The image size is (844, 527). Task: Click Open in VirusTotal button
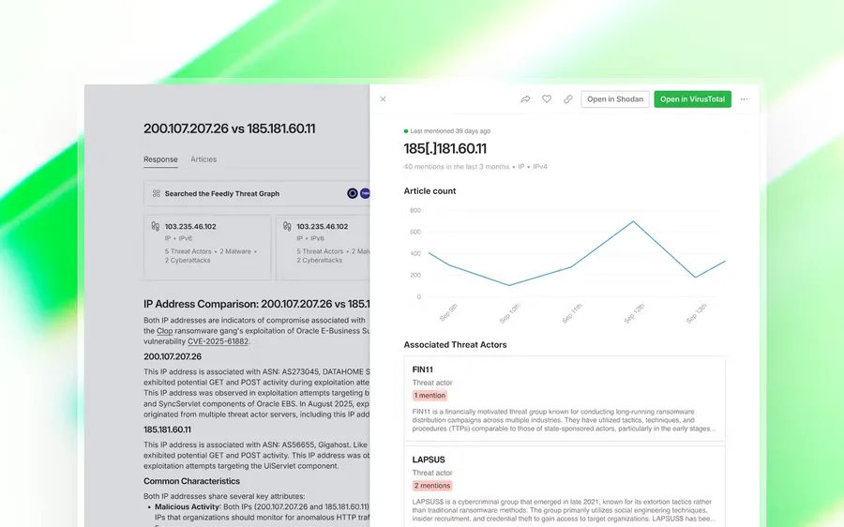point(692,99)
